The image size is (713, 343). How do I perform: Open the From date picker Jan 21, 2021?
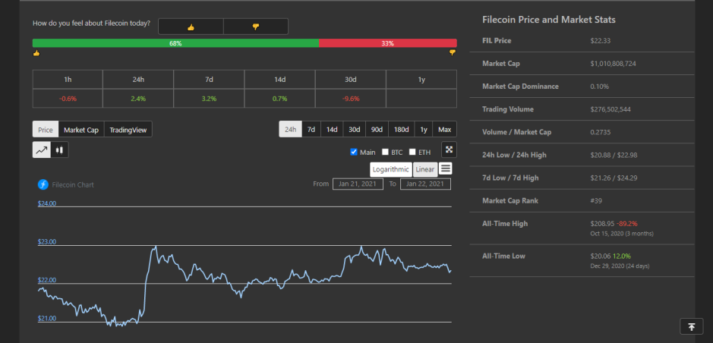tap(358, 184)
